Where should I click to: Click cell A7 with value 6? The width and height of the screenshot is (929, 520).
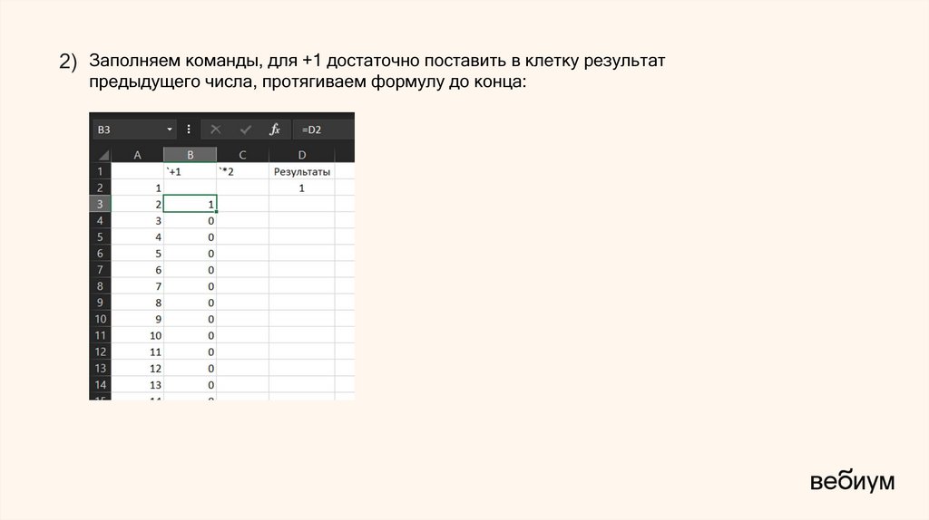tap(138, 270)
